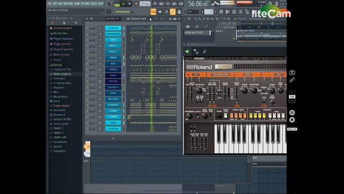Toggle song/pattern mode switch
Viewport: 344px width, 194px height.
[x=117, y=4]
